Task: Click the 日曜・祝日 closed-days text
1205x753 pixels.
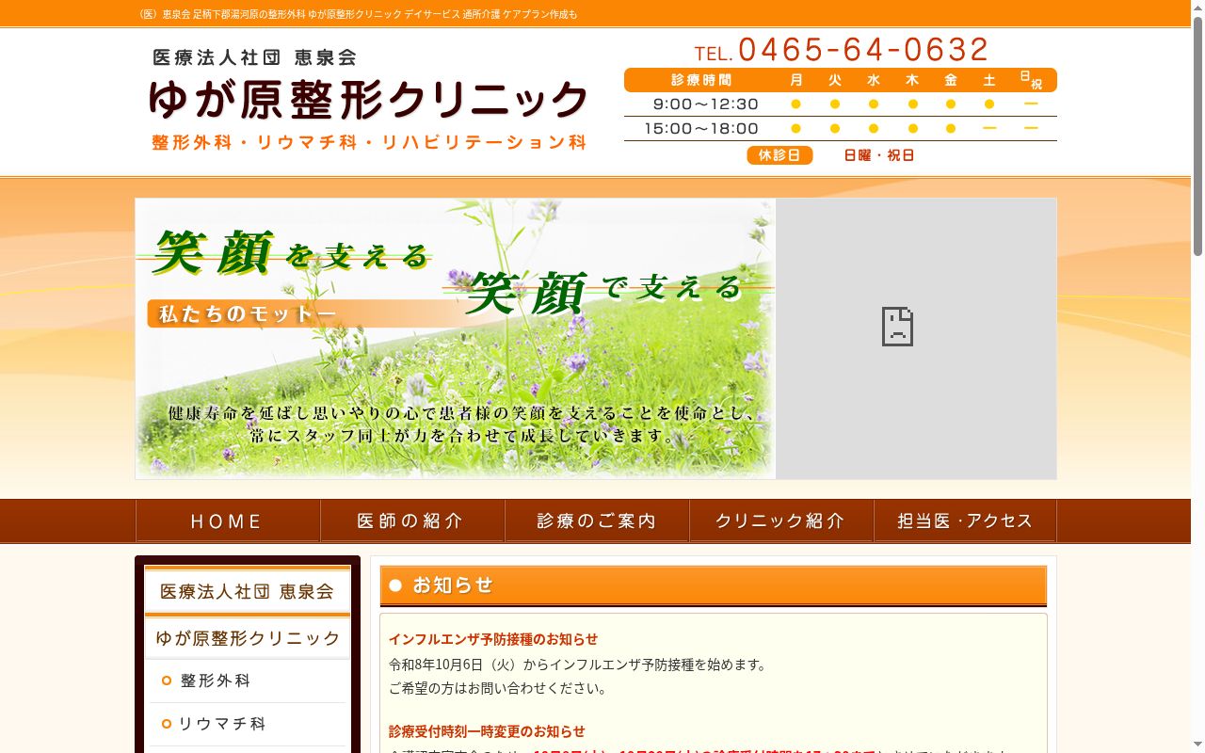Action: 879,155
